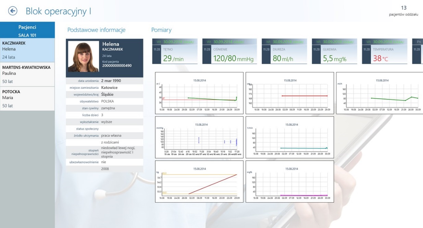This screenshot has width=423, height=228.
Task: Select patient Kaczmarek Helena in list
Action: point(27,50)
